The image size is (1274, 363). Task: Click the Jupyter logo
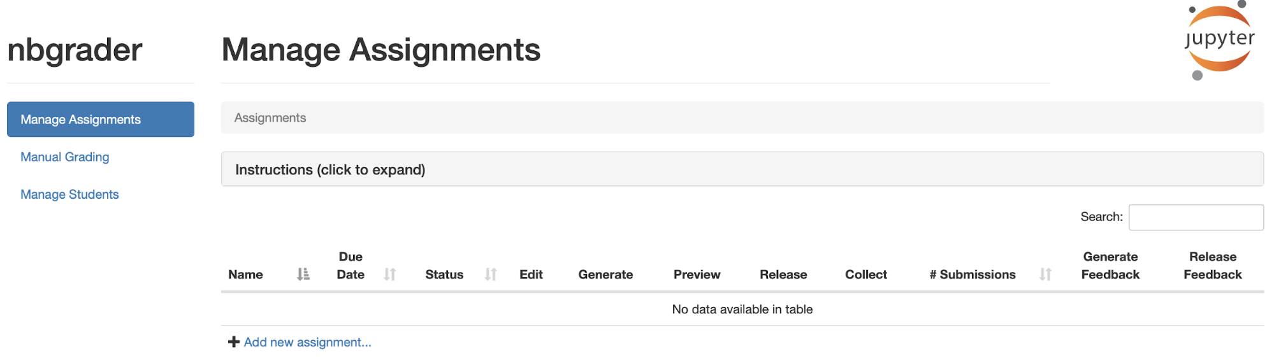[1220, 40]
